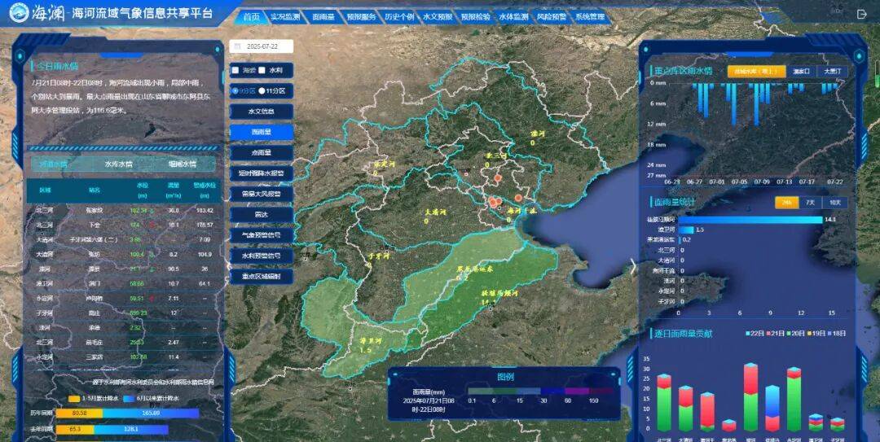
Task: Select the 9分区 radio button
Action: [235, 90]
